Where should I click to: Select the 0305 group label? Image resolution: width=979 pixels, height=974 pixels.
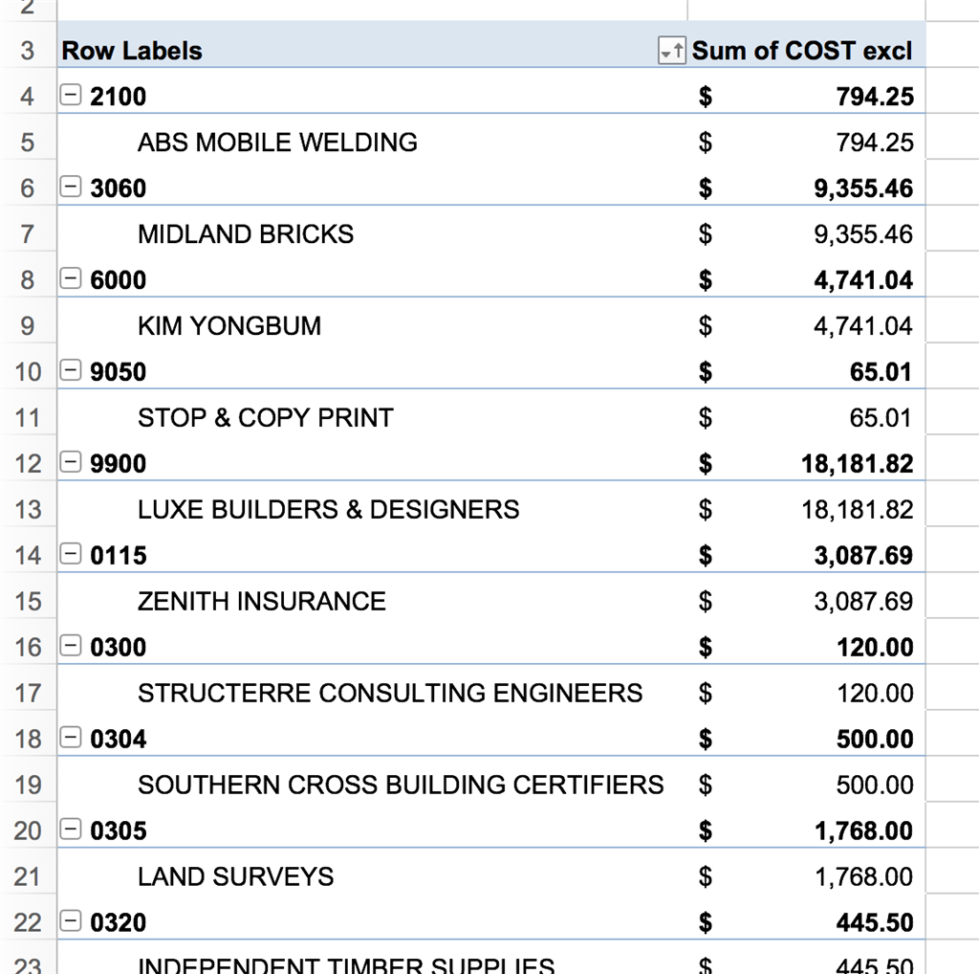pyautogui.click(x=118, y=830)
